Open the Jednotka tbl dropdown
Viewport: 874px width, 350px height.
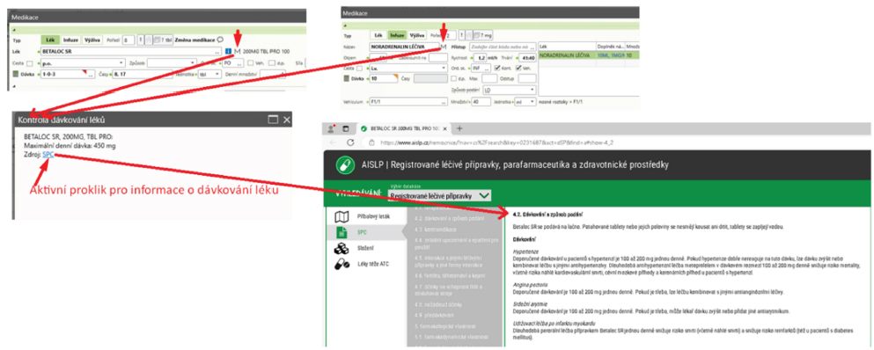click(210, 74)
